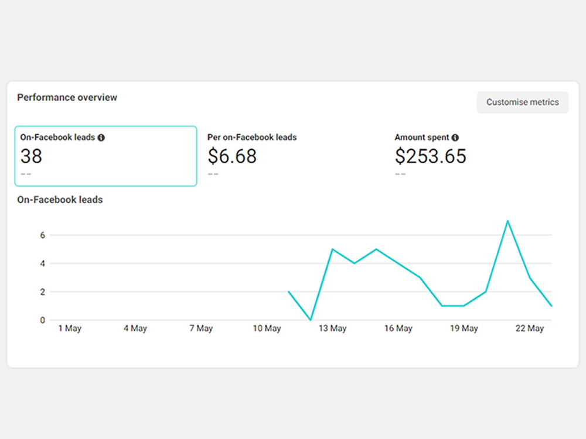
Task: Click the 1 May axis label
Action: pos(70,328)
